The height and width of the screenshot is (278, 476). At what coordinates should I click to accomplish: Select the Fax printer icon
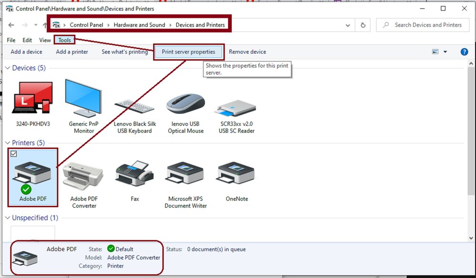tap(135, 173)
